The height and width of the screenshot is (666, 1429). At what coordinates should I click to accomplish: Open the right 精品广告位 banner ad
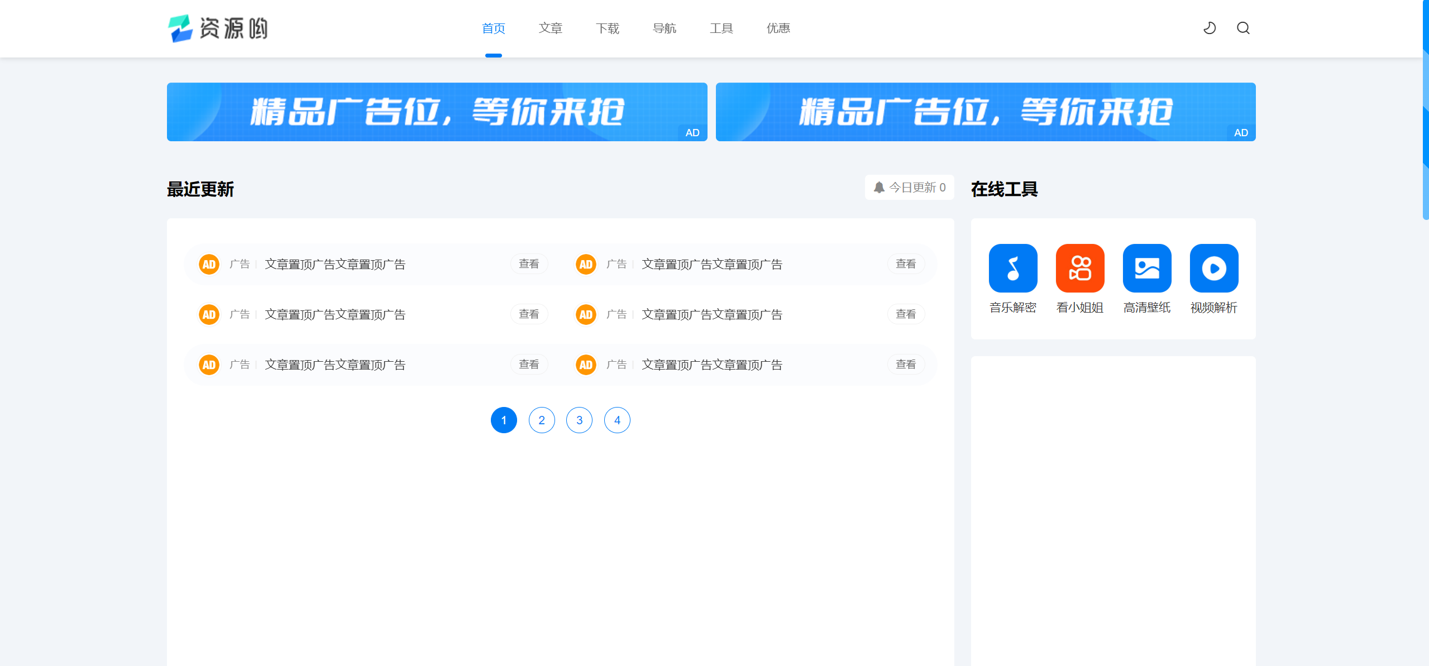[986, 112]
